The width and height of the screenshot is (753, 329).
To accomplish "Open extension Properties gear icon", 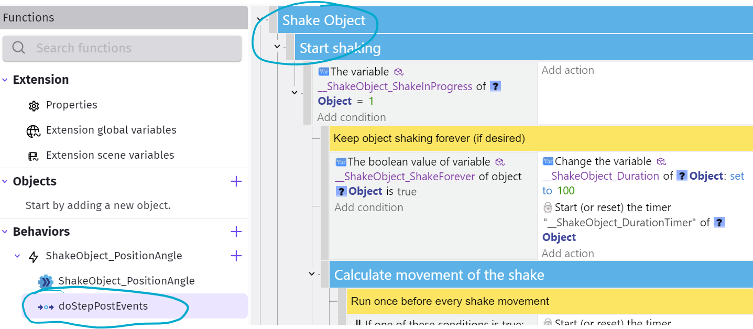I will tap(34, 105).
